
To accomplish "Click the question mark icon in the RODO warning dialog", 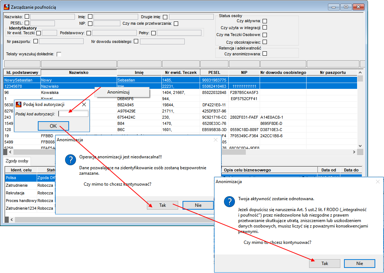I will pyautogui.click(x=229, y=201).
